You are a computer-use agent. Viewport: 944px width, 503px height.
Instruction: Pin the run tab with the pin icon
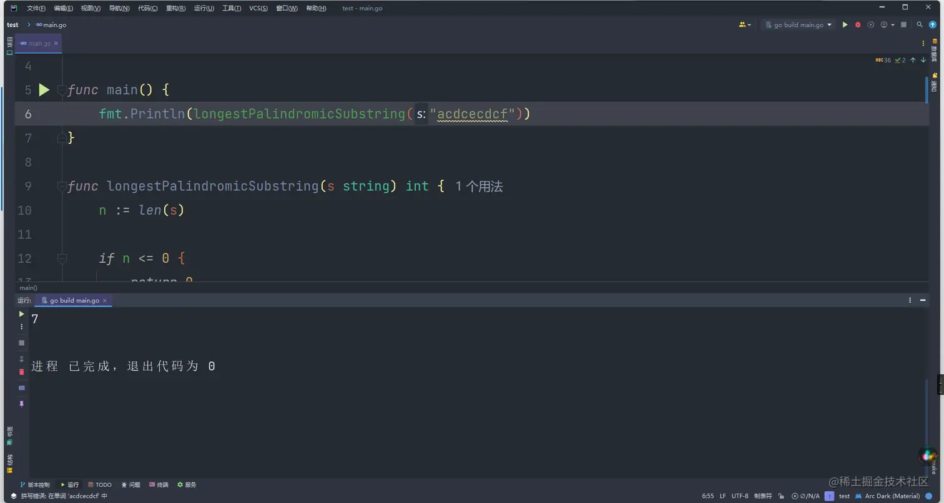click(x=22, y=404)
